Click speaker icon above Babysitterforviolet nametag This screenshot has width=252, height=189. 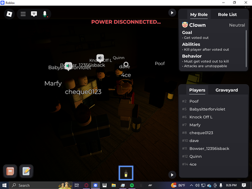69,66
